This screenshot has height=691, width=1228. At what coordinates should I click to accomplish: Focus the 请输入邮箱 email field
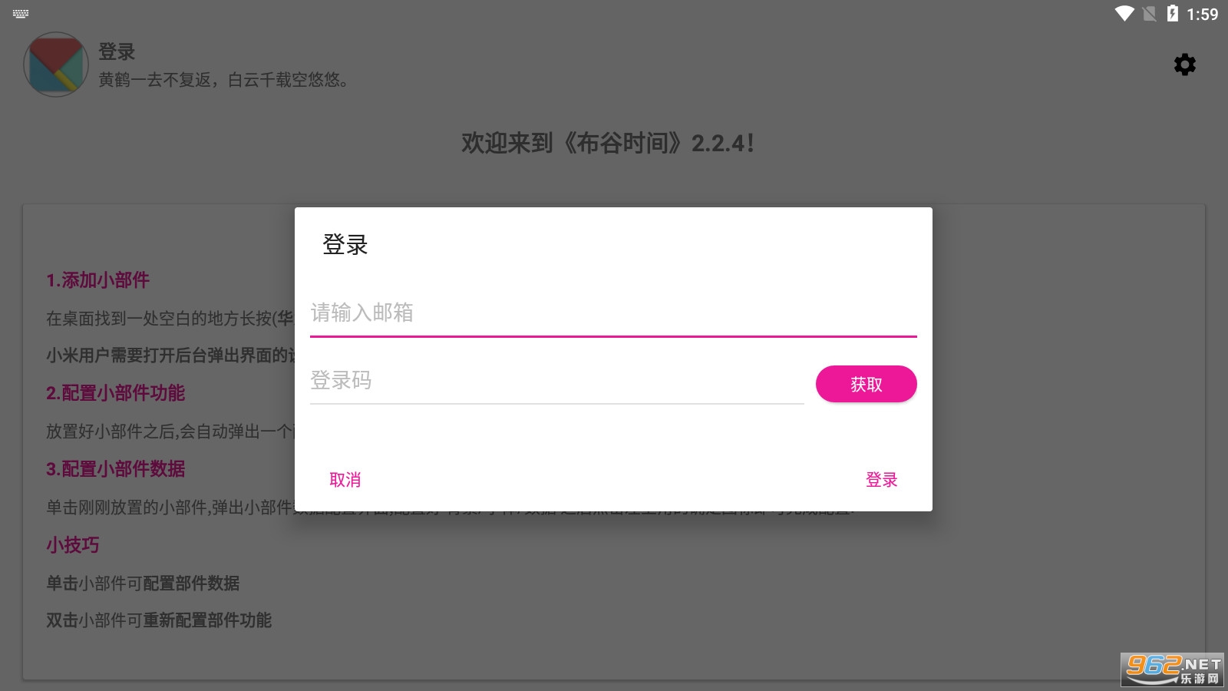[x=612, y=313]
